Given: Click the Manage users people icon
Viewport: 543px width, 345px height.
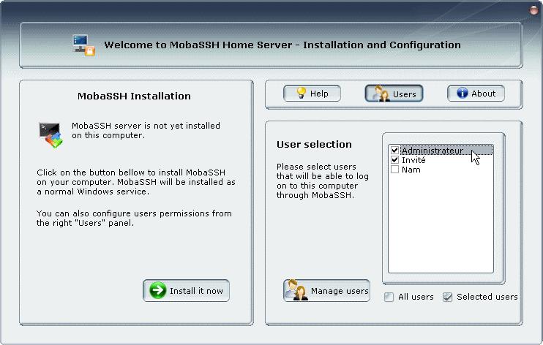Looking at the screenshot, I should coord(296,290).
